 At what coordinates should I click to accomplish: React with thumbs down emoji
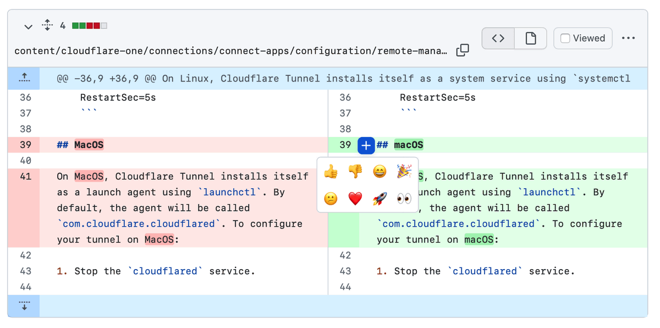click(355, 172)
